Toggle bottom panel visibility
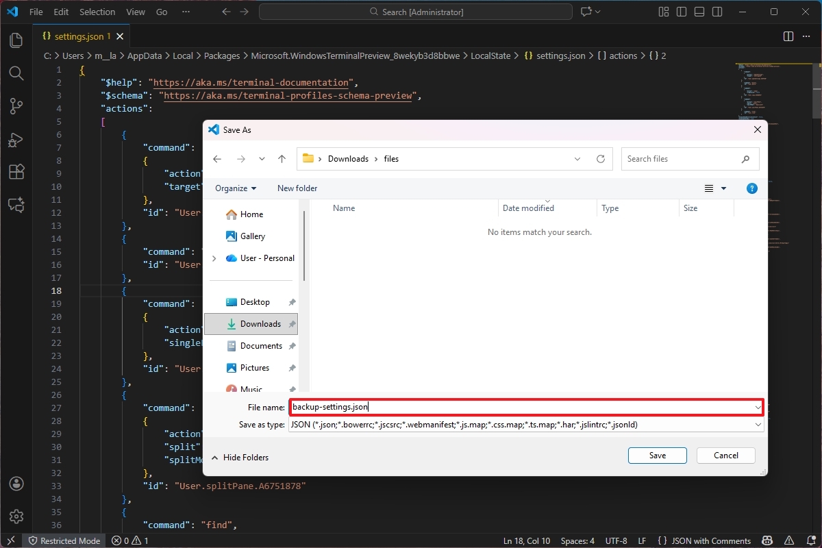822x548 pixels. click(x=699, y=12)
